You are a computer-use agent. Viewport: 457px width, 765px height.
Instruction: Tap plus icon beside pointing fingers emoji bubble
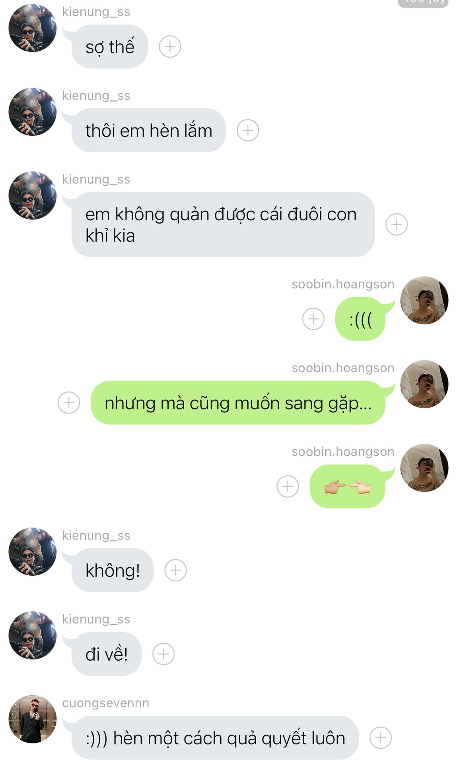coord(288,486)
